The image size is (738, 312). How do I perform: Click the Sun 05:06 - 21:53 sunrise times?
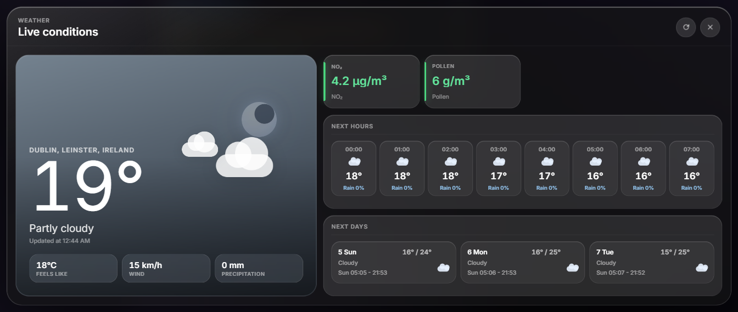[491, 273]
